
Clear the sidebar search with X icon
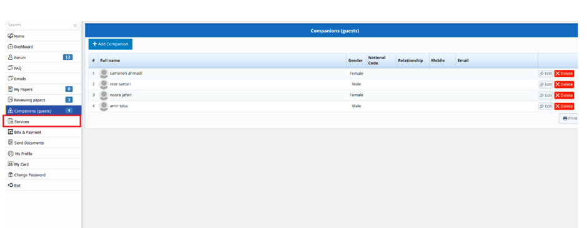point(75,26)
